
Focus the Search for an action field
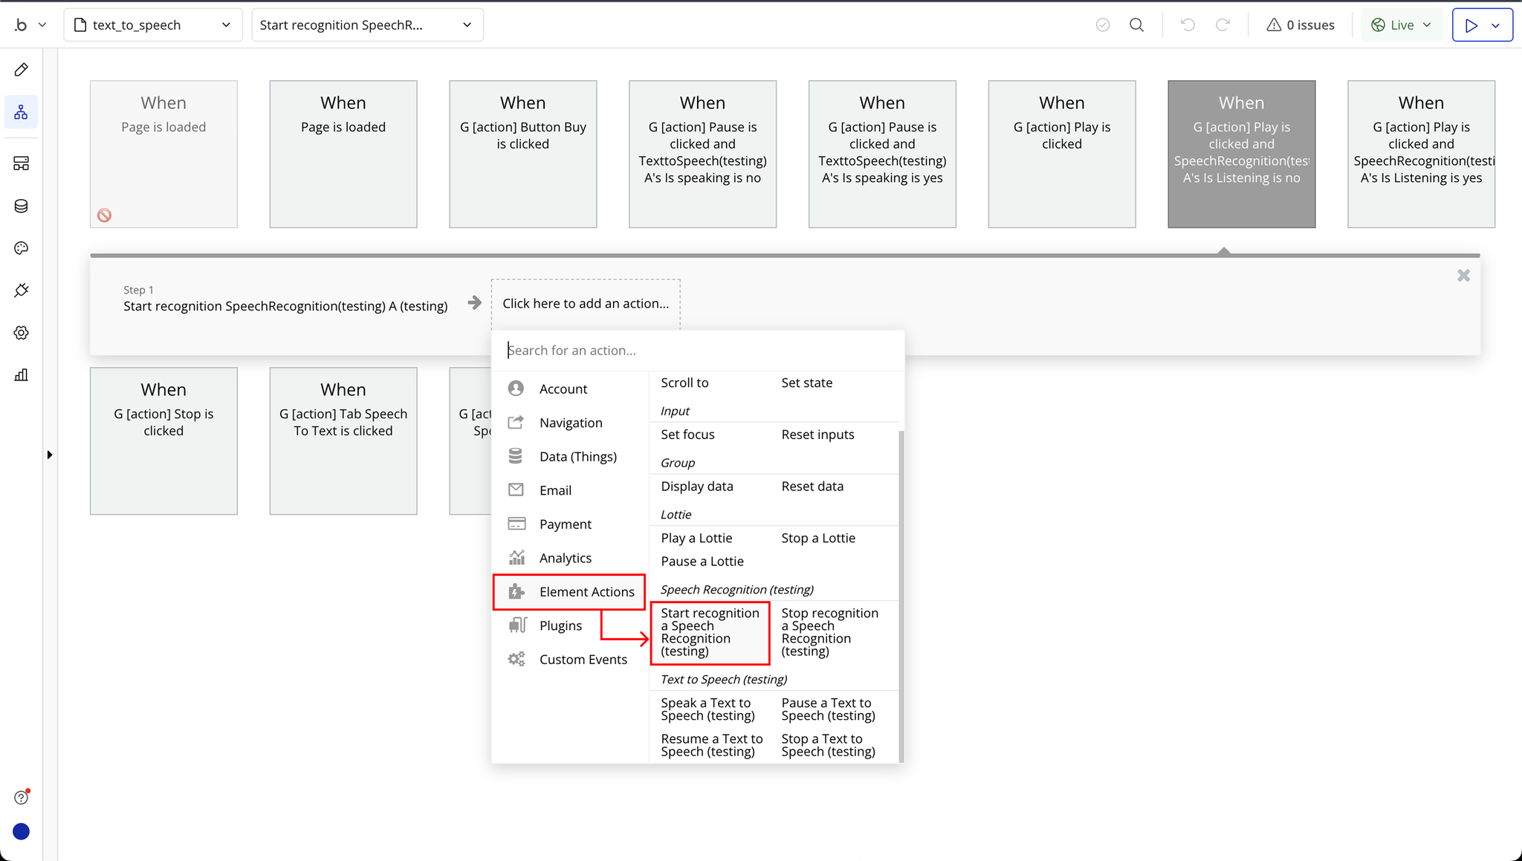click(x=697, y=351)
